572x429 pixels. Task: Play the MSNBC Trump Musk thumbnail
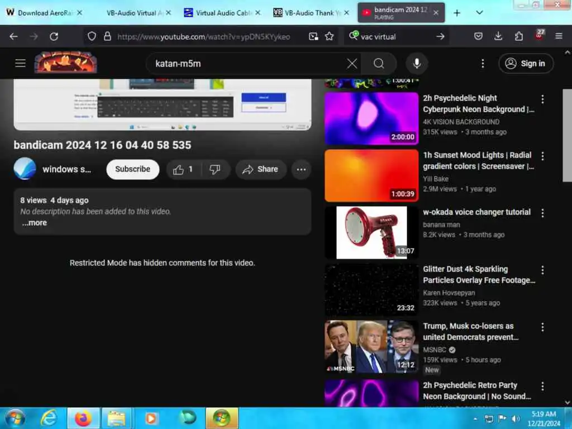[x=371, y=346]
